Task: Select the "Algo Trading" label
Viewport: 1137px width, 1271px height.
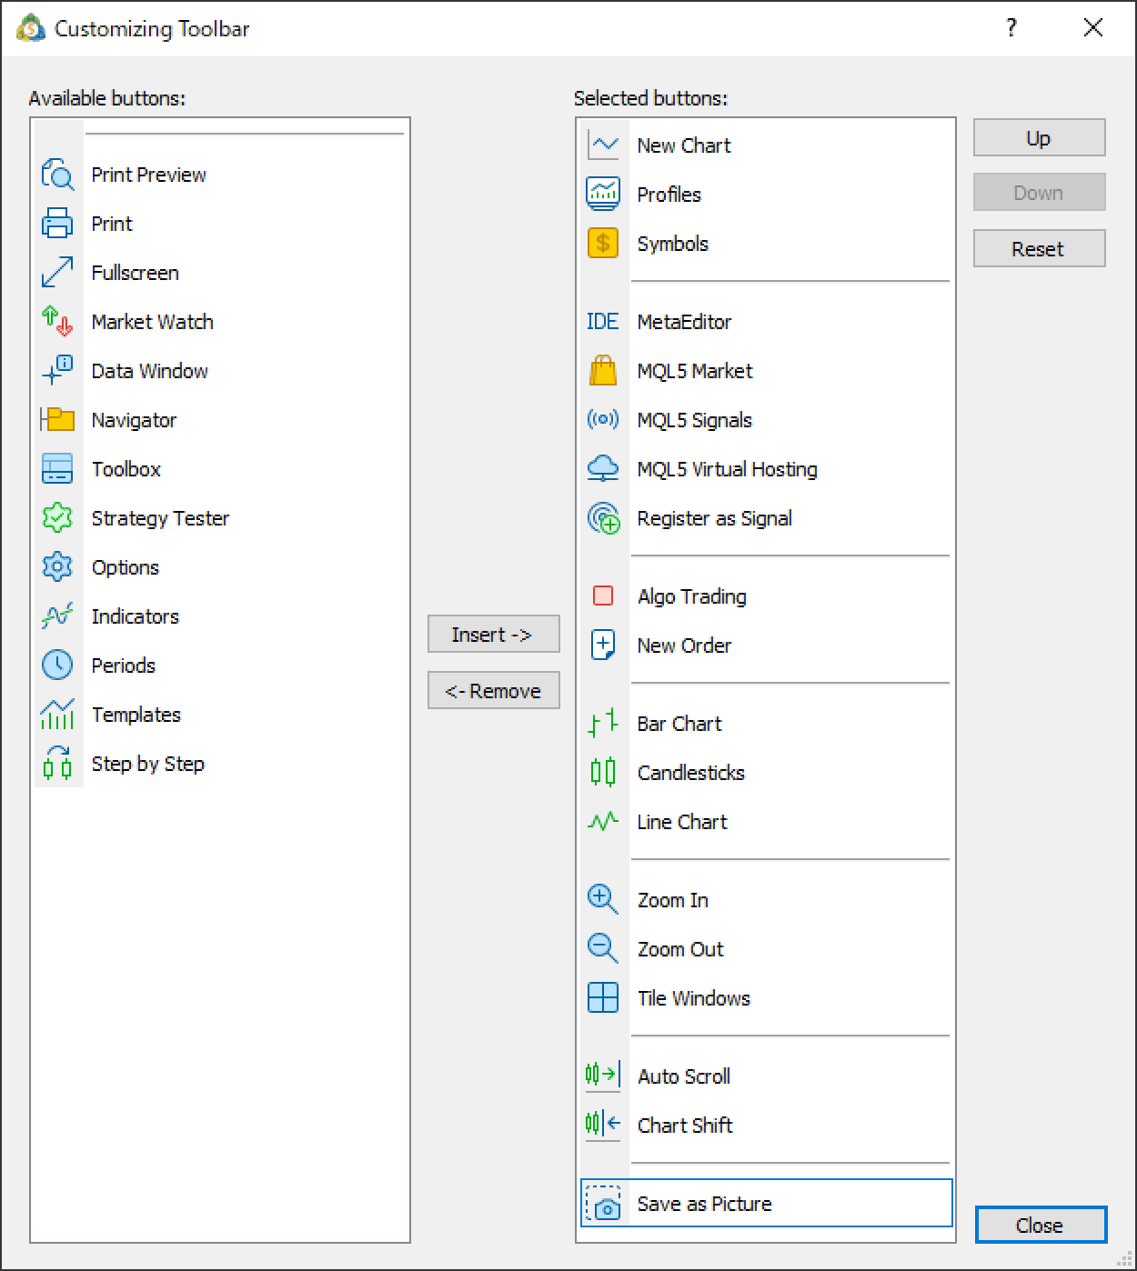Action: click(692, 596)
